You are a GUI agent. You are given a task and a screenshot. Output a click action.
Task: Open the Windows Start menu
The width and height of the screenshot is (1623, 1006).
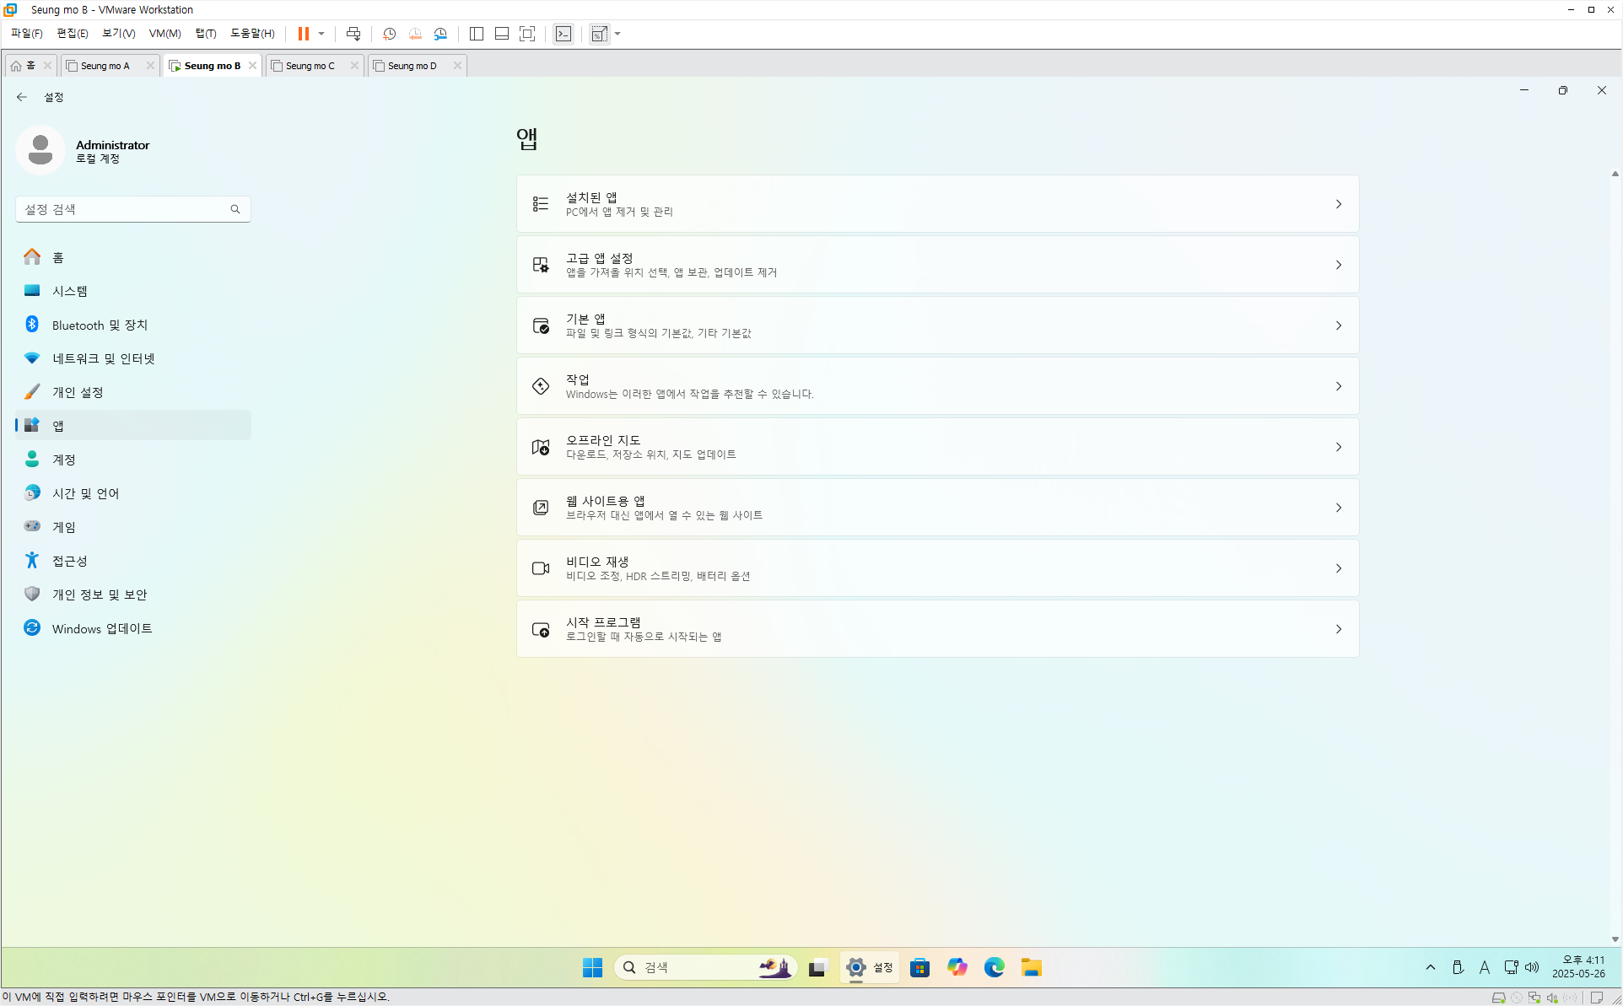(592, 967)
